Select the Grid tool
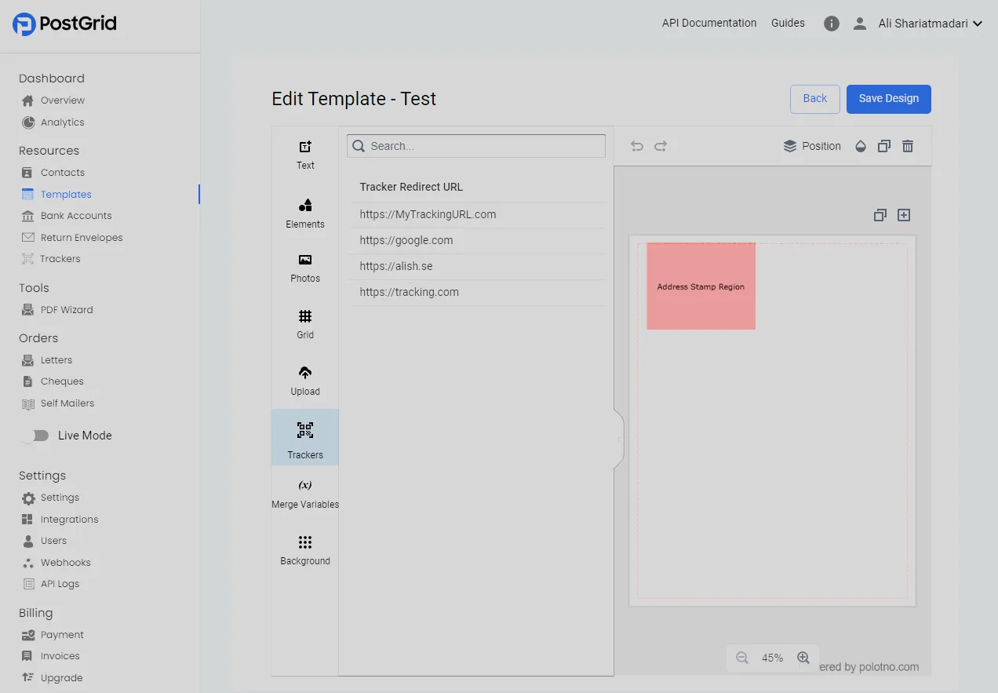This screenshot has height=693, width=998. point(305,323)
